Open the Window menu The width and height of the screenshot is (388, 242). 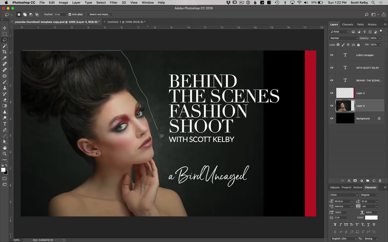148,3
